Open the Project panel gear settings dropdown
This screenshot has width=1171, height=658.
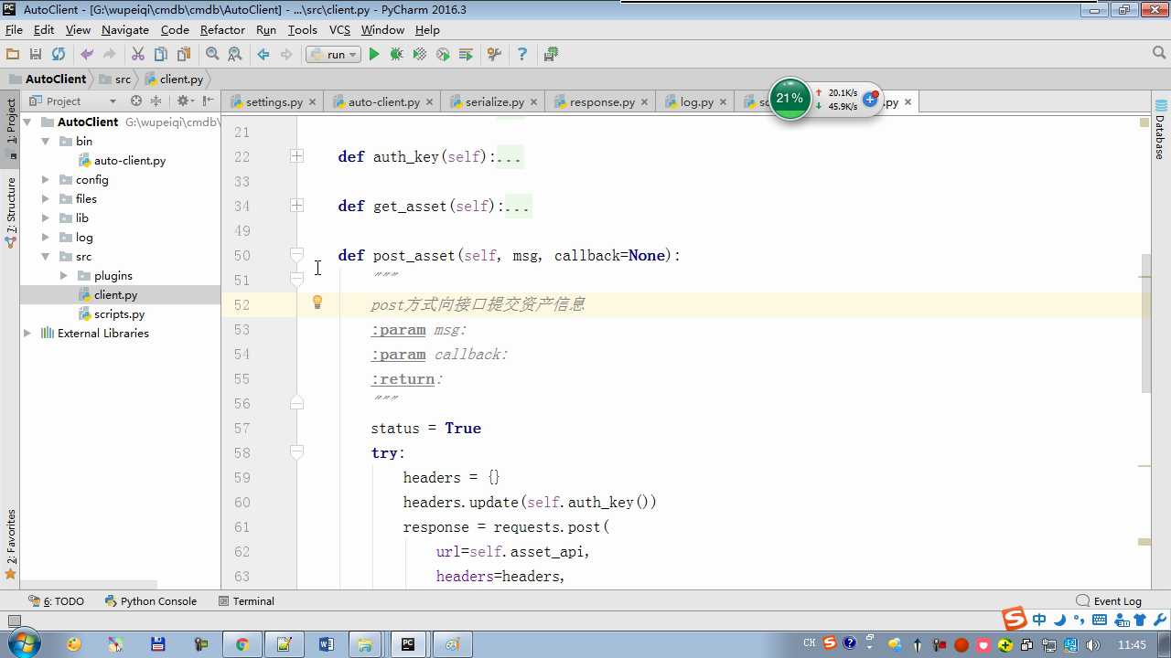tap(186, 101)
